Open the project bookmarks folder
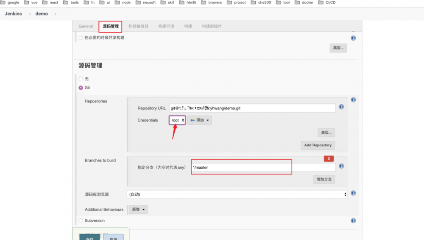Screen dimensions: 424x240 [x=236, y=3]
